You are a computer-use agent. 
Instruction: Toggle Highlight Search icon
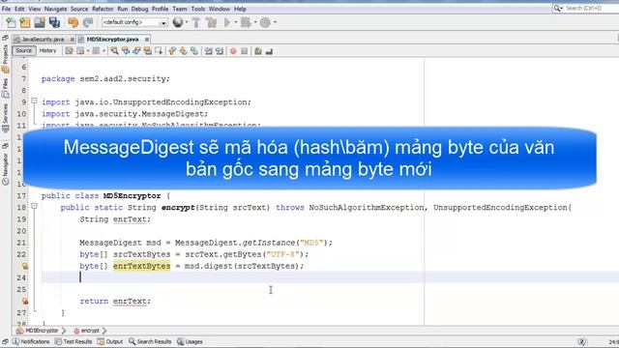coord(147,51)
